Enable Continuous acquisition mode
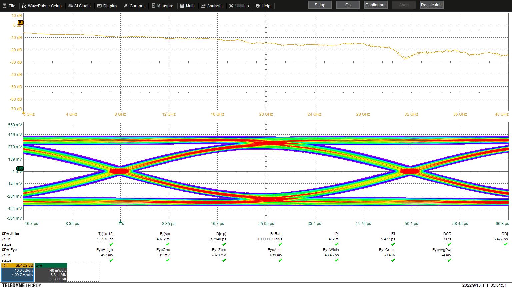 coord(375,5)
